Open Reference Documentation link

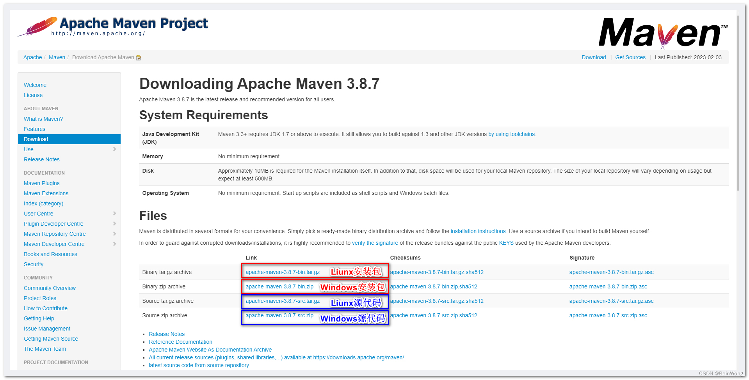(x=180, y=342)
